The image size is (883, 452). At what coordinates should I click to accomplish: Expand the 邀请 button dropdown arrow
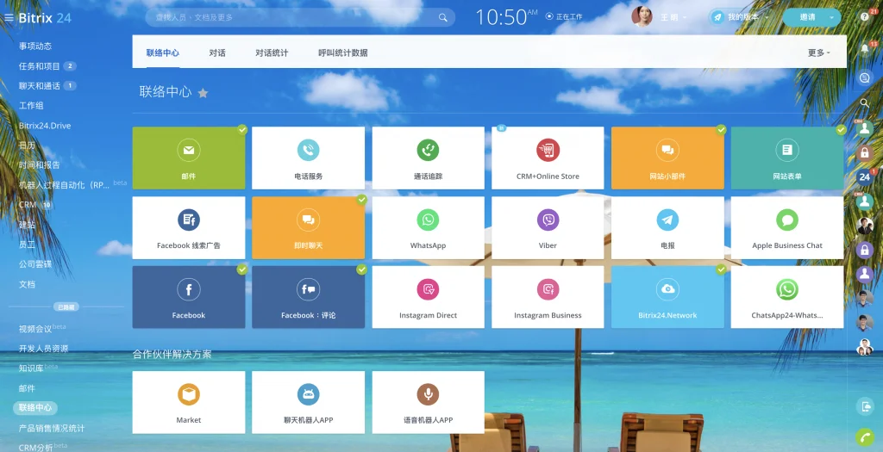(x=830, y=17)
